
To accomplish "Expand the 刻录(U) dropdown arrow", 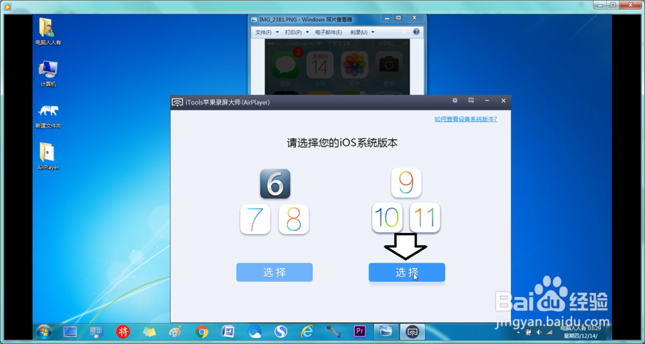I will click(x=373, y=32).
